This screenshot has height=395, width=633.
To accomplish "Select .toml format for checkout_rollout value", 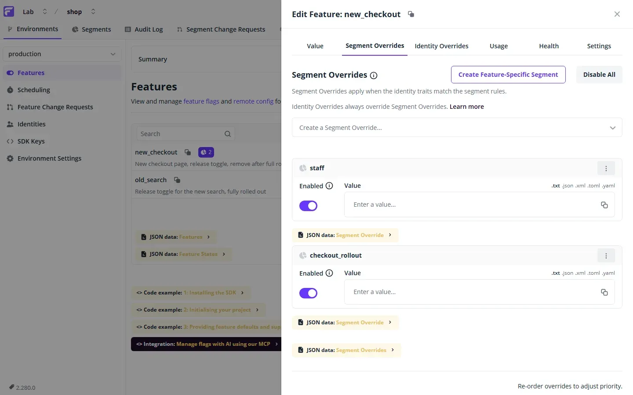I will click(x=594, y=273).
